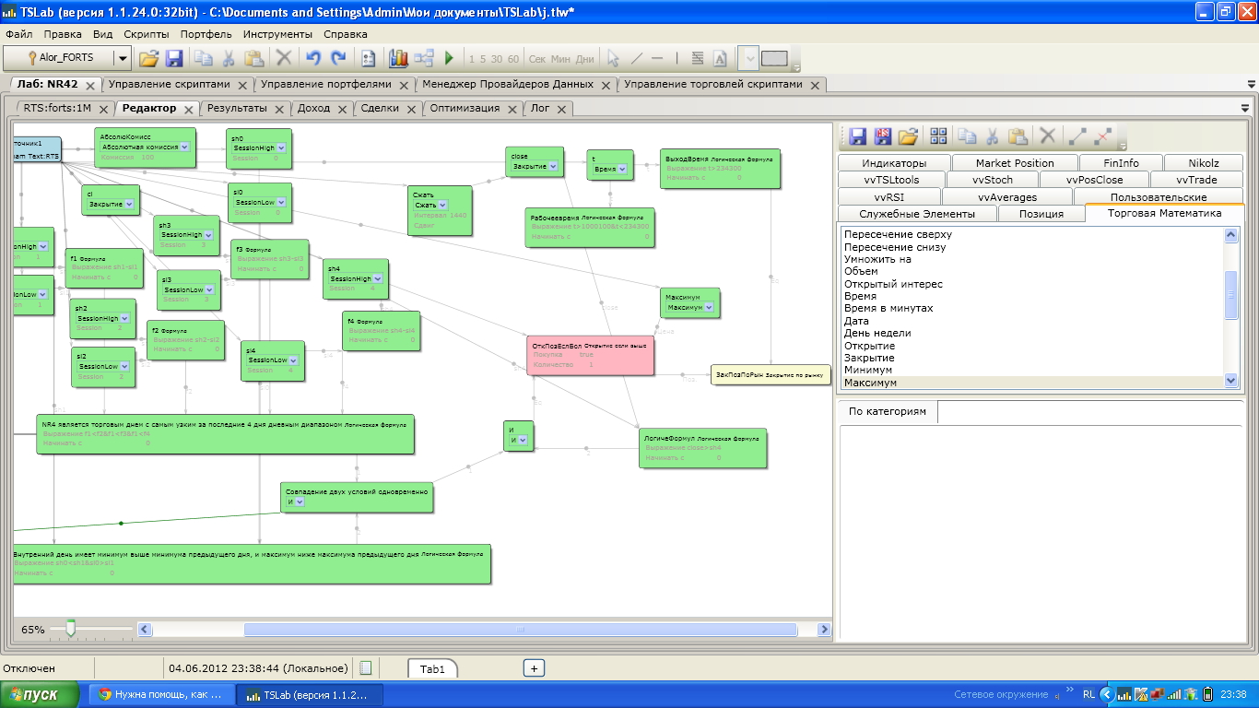Open the Индикаторы block category tab
The image size is (1259, 708).
tap(894, 163)
